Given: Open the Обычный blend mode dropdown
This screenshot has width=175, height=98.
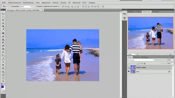Looking at the screenshot, I should 141,60.
